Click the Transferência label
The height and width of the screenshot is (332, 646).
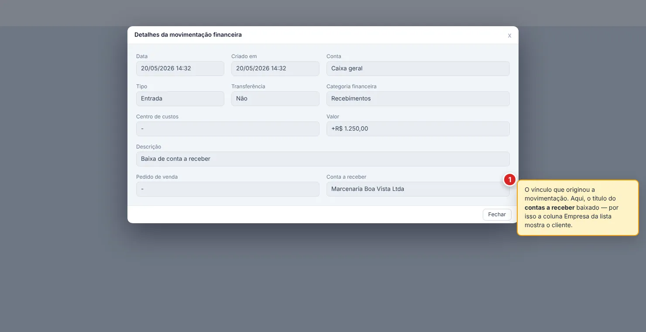pos(248,86)
